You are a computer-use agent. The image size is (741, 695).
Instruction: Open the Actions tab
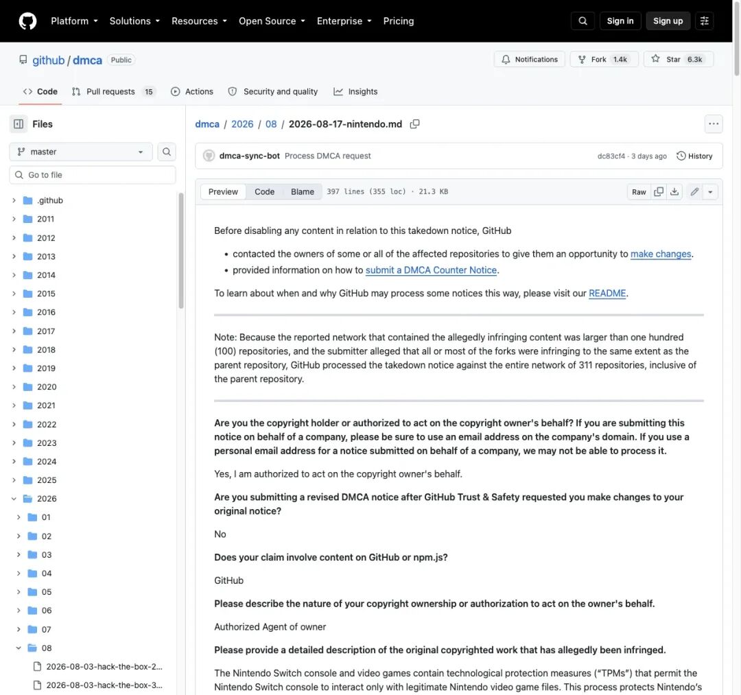pyautogui.click(x=192, y=91)
